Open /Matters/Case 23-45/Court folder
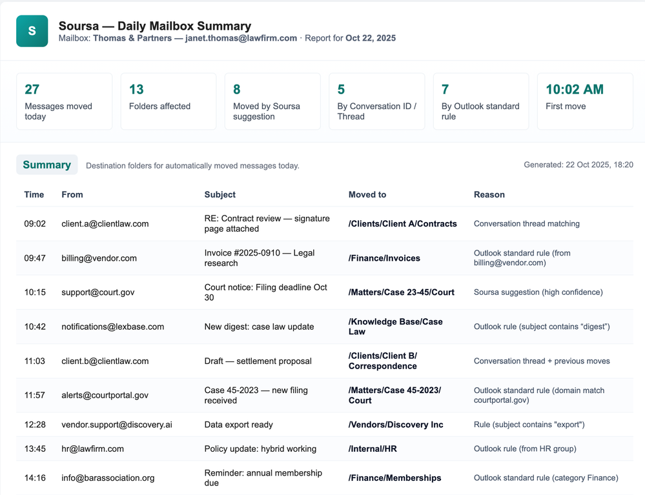Viewport: 645px width, 495px height. click(x=402, y=292)
